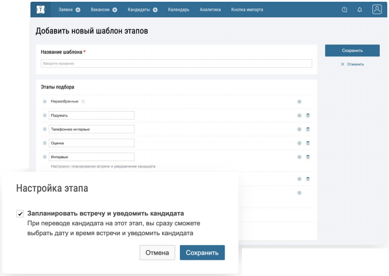Screen dimensions: 389x276
Task: Open the user profile avatar icon
Action: (x=377, y=9)
